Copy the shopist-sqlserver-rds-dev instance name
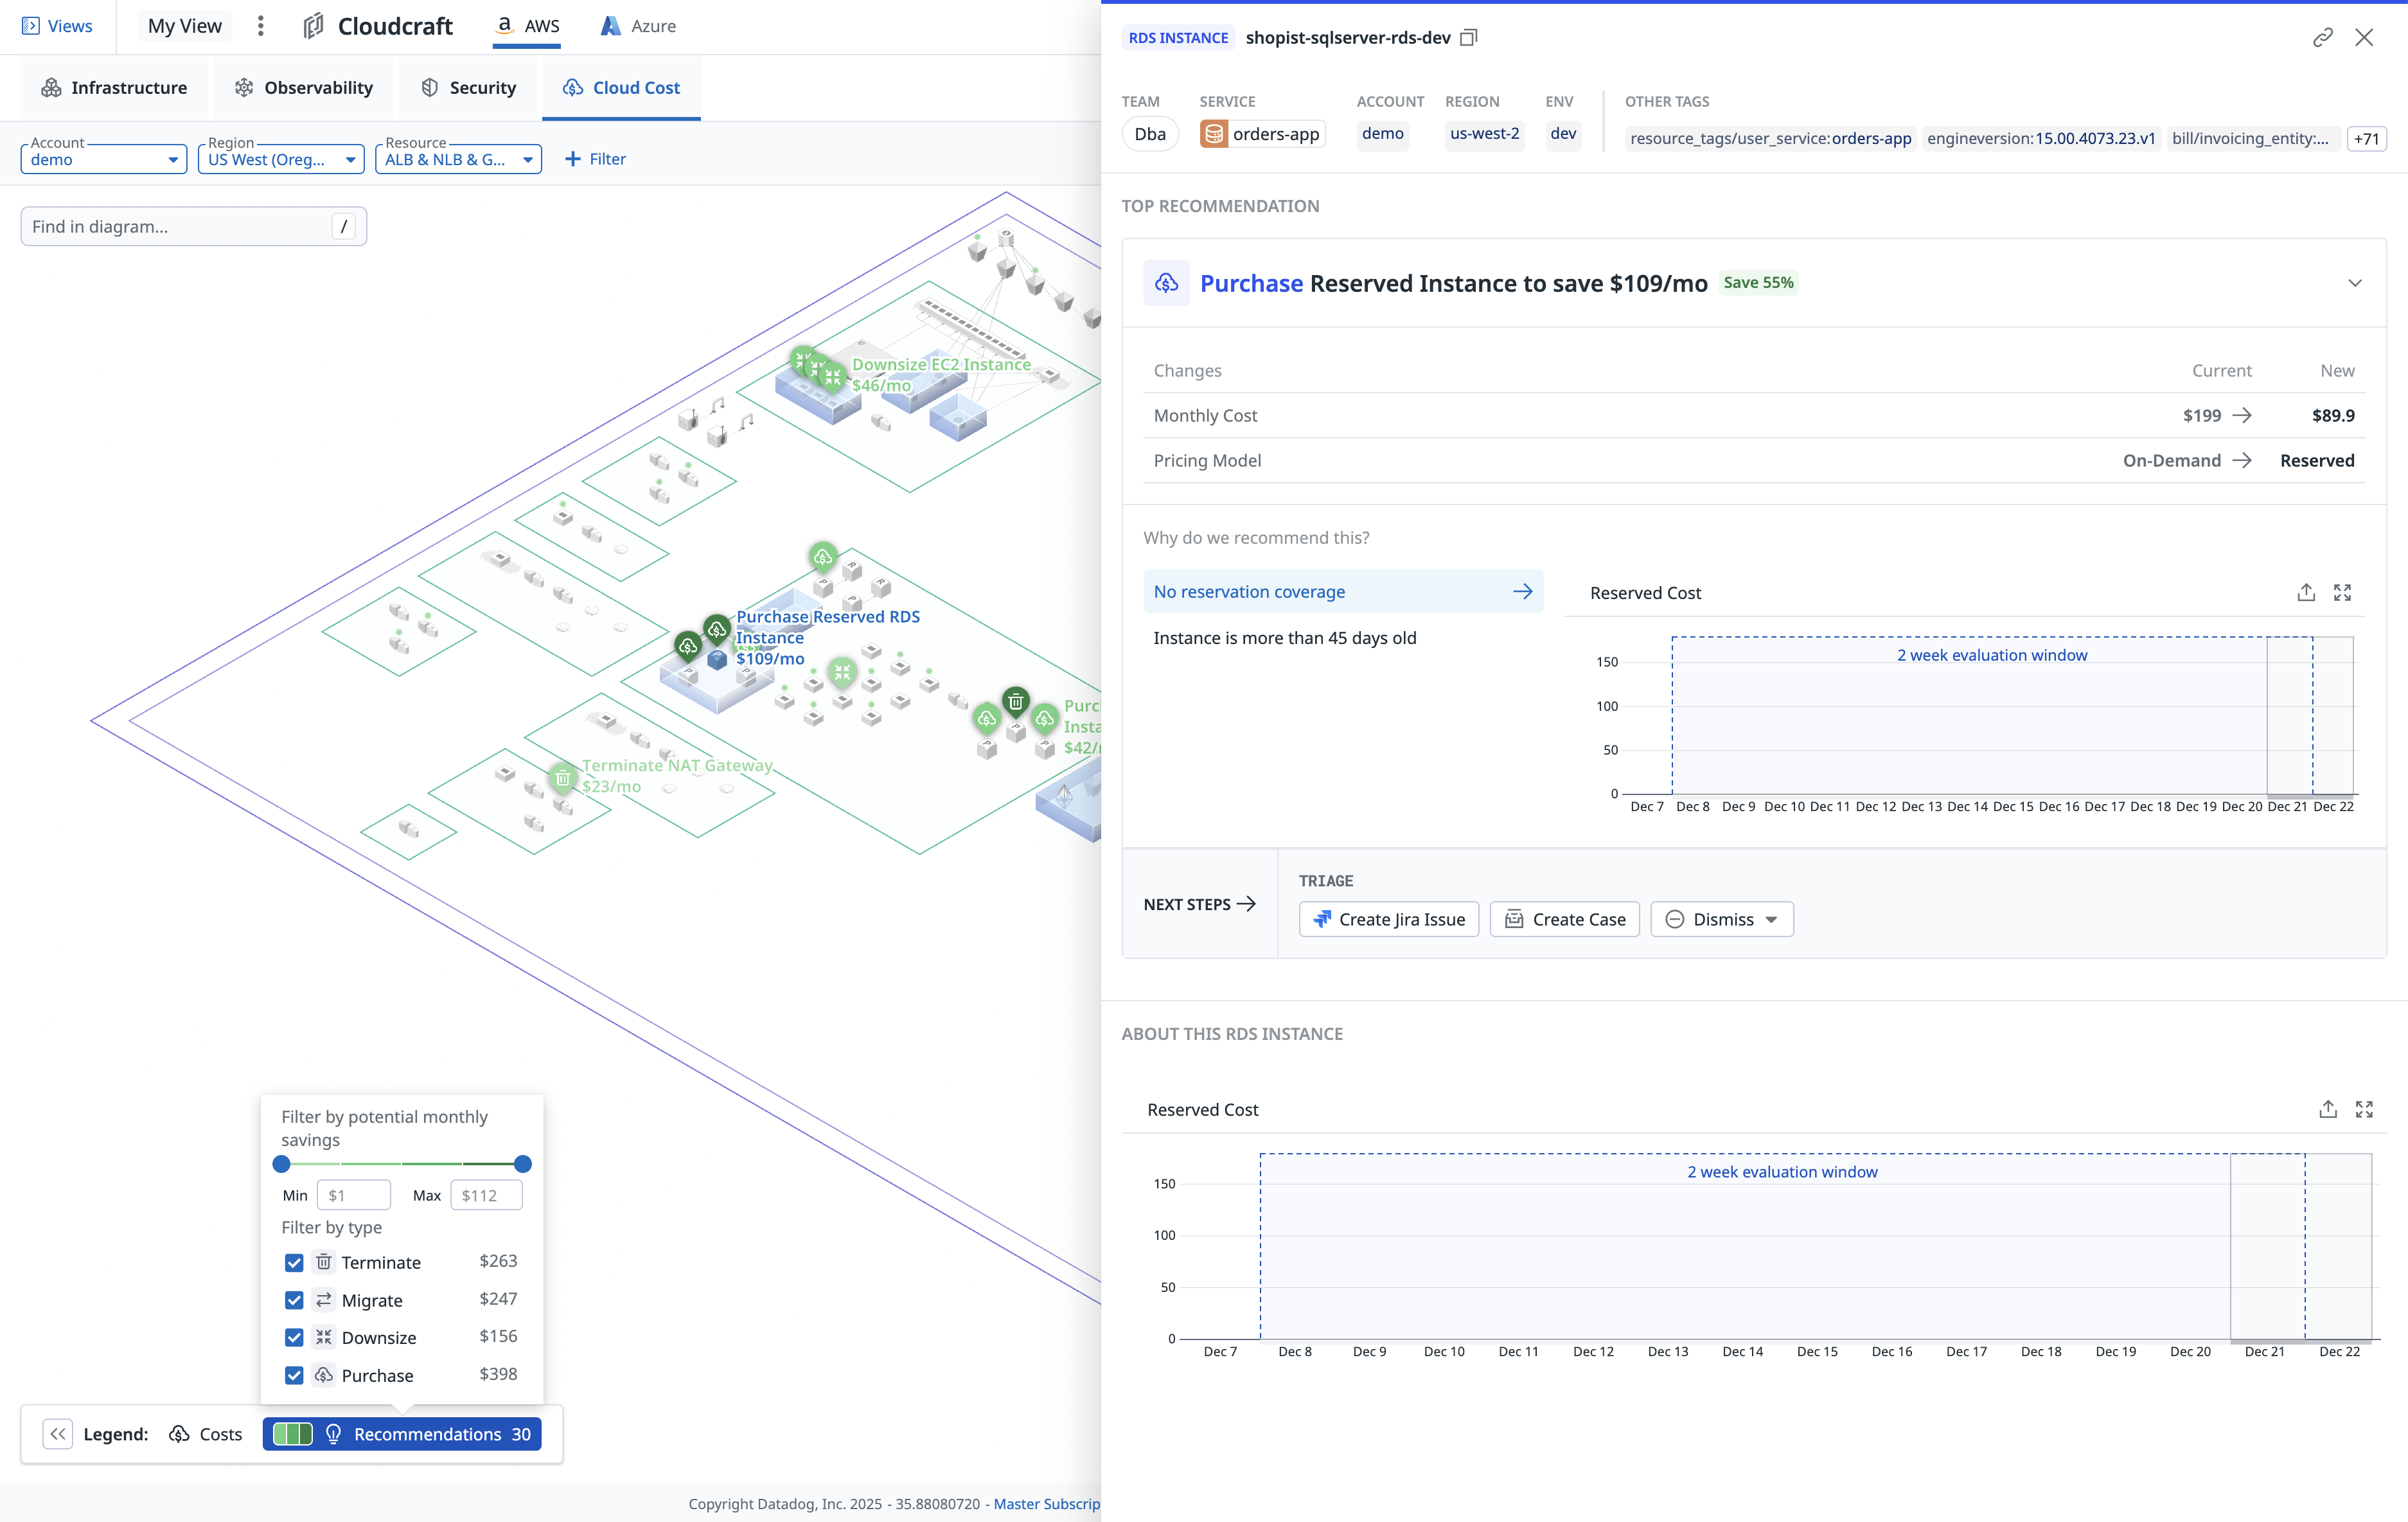 pos(1468,38)
